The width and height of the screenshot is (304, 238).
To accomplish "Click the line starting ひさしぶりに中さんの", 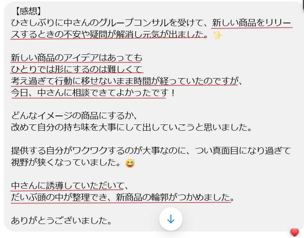I will point(151,23).
